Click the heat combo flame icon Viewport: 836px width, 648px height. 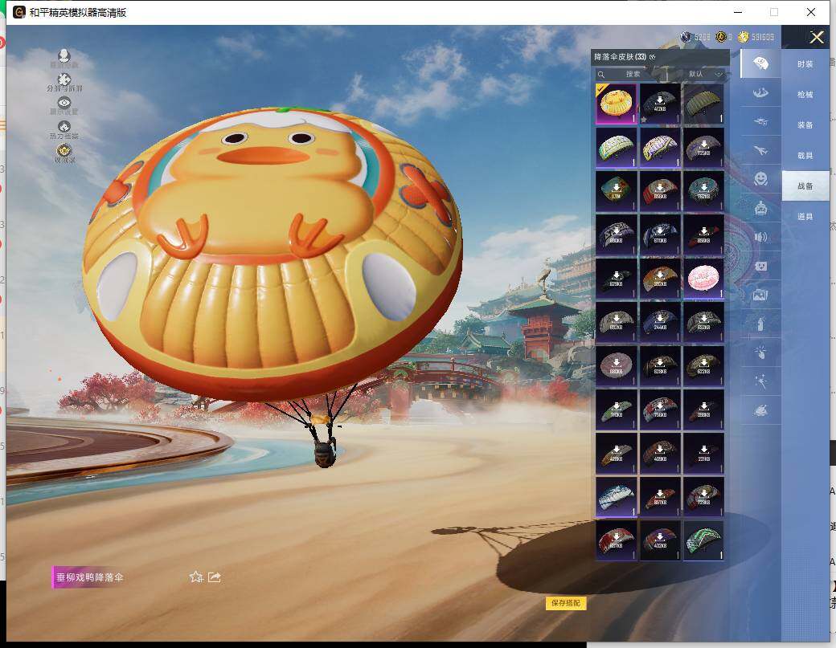point(64,127)
